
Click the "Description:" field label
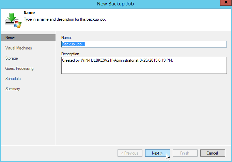pyautogui.click(x=71, y=54)
